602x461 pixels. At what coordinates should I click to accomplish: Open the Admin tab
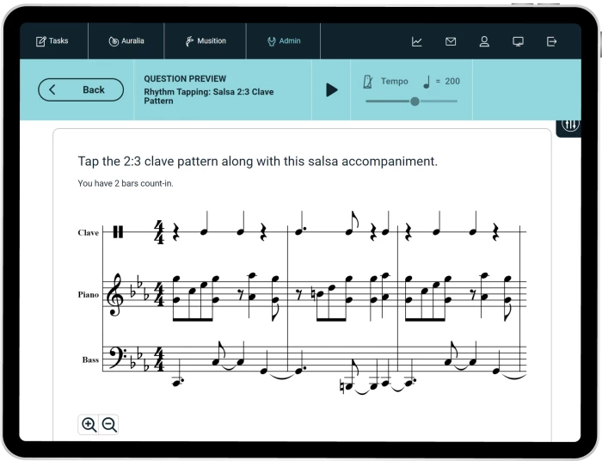tap(283, 41)
